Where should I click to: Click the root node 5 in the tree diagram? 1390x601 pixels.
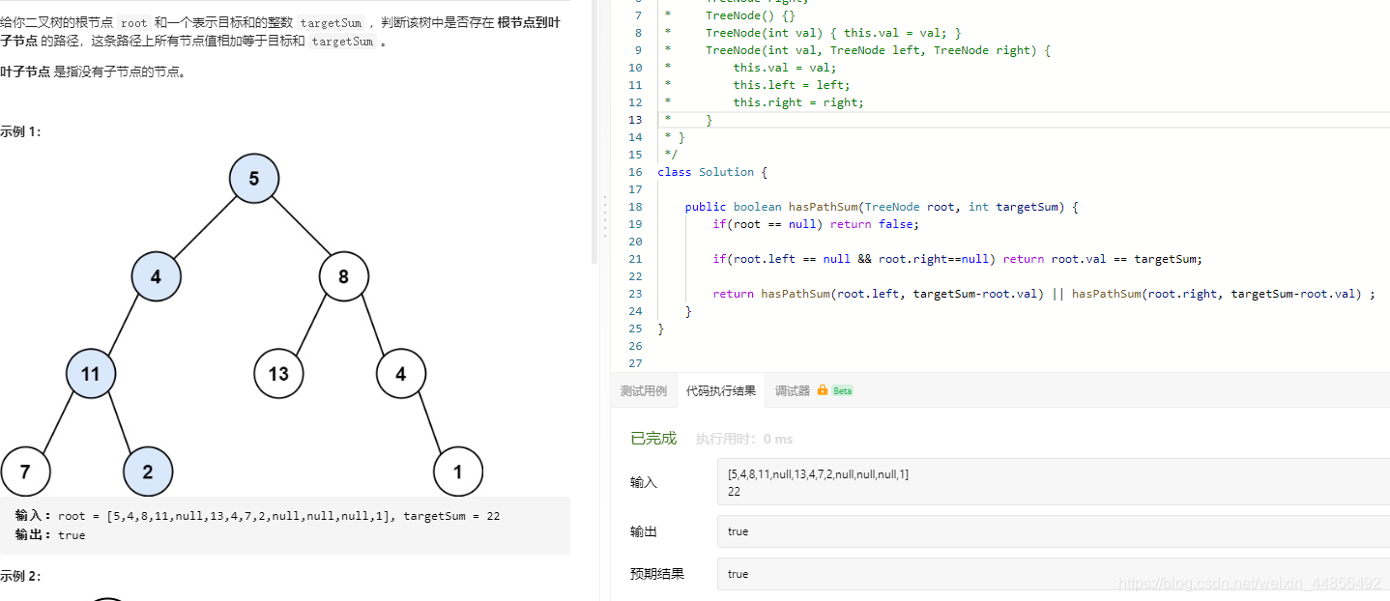(x=254, y=178)
